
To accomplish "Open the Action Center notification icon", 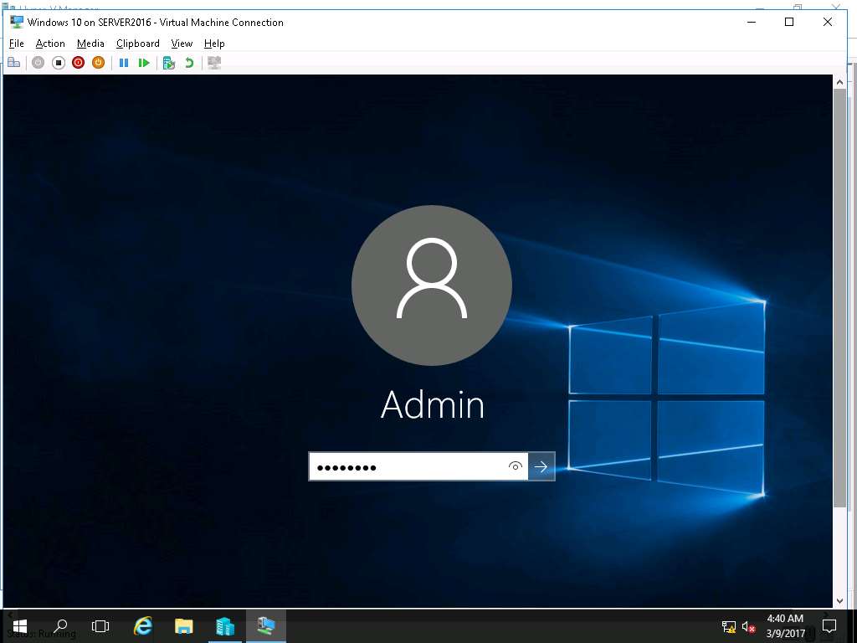I will coord(829,626).
